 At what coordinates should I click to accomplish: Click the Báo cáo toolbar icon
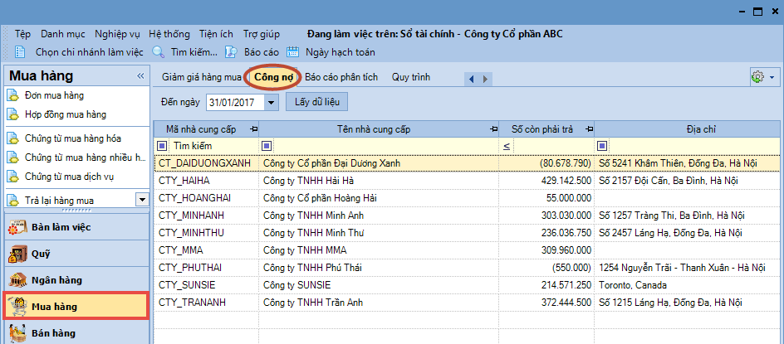[x=231, y=52]
